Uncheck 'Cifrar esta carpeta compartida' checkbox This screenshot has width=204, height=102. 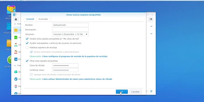(27, 61)
